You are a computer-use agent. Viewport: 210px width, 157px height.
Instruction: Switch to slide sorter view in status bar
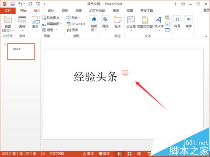pyautogui.click(x=129, y=154)
